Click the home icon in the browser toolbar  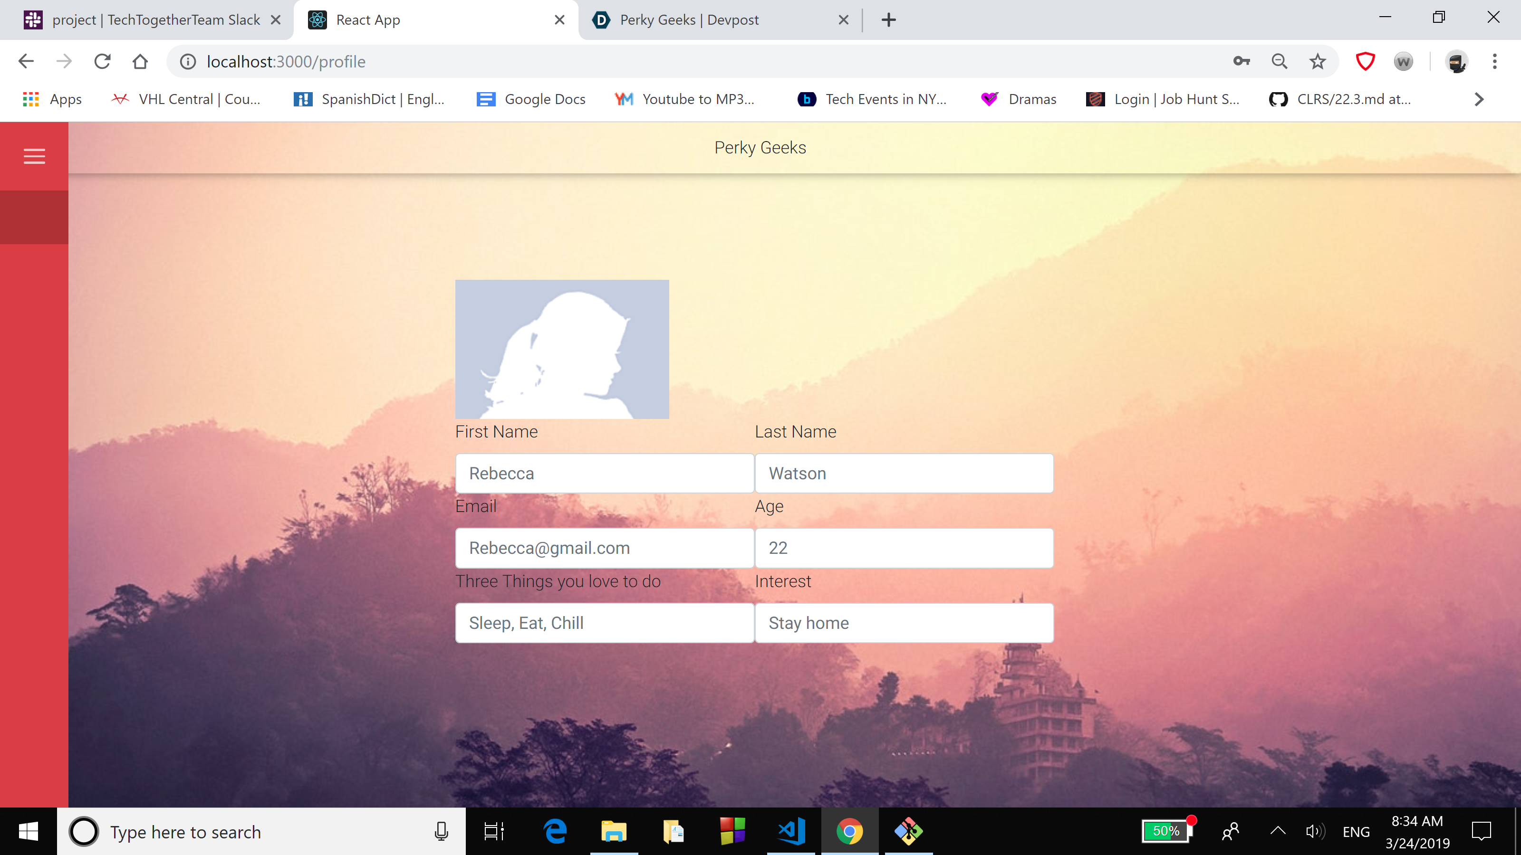pos(140,61)
